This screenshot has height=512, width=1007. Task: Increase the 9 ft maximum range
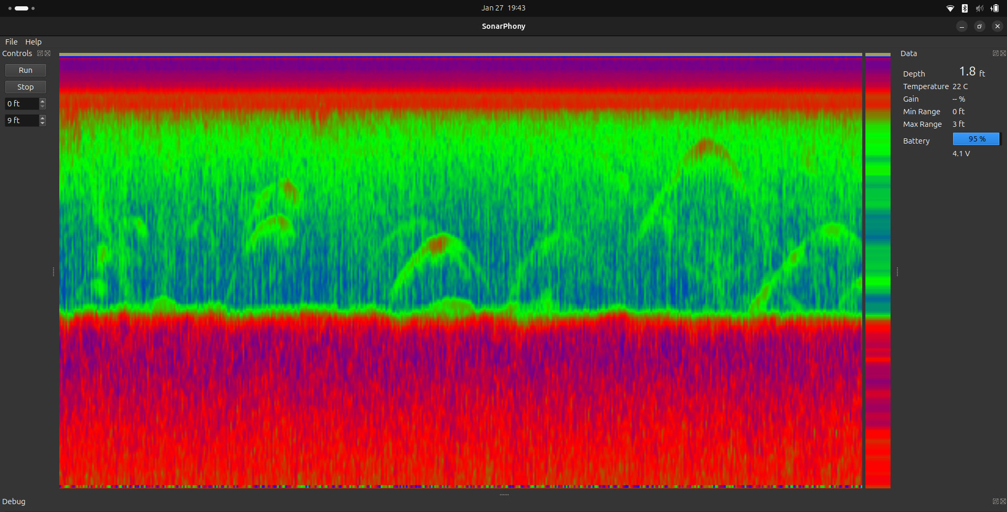[x=42, y=118]
